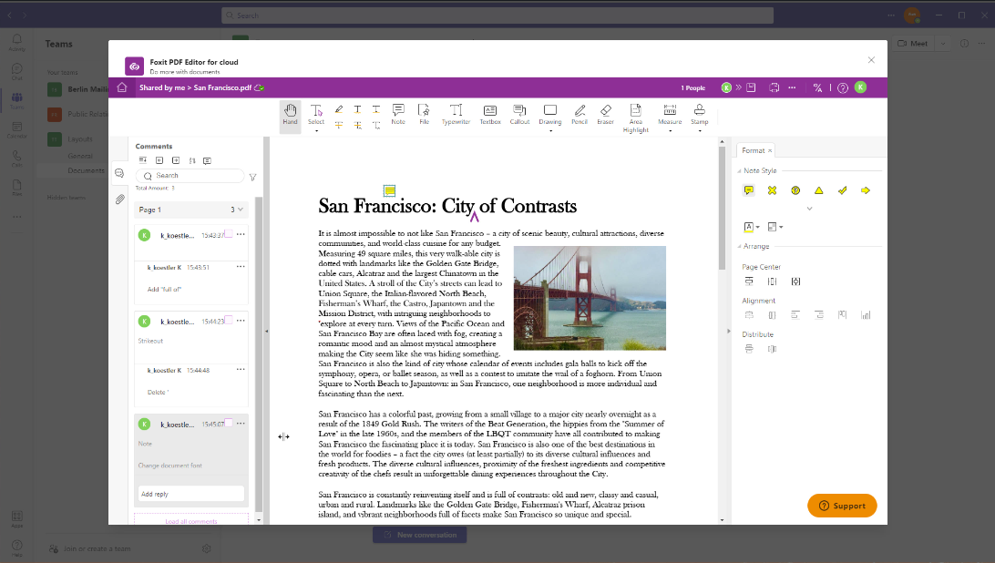Select the yellow cross note style
The width and height of the screenshot is (995, 563).
(x=772, y=190)
